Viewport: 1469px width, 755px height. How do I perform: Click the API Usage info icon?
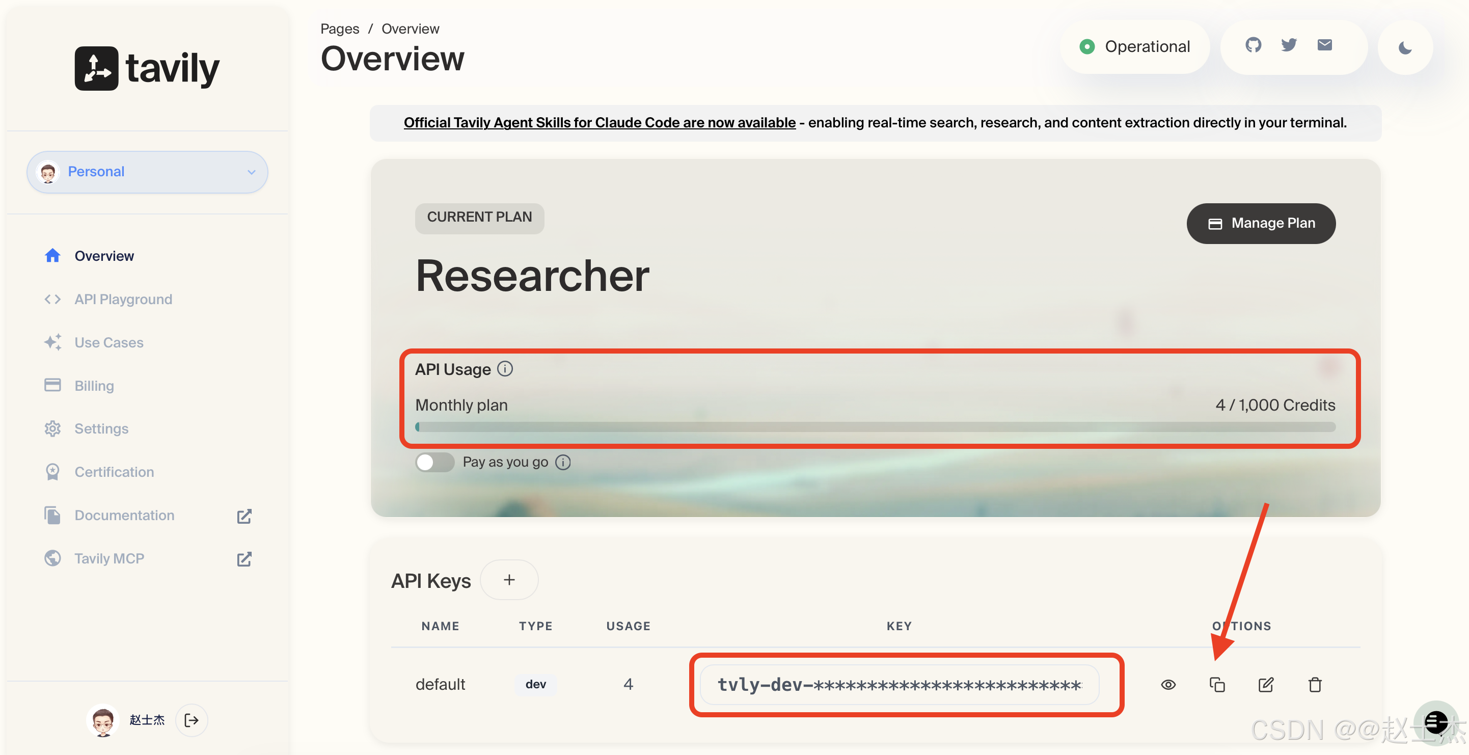505,369
